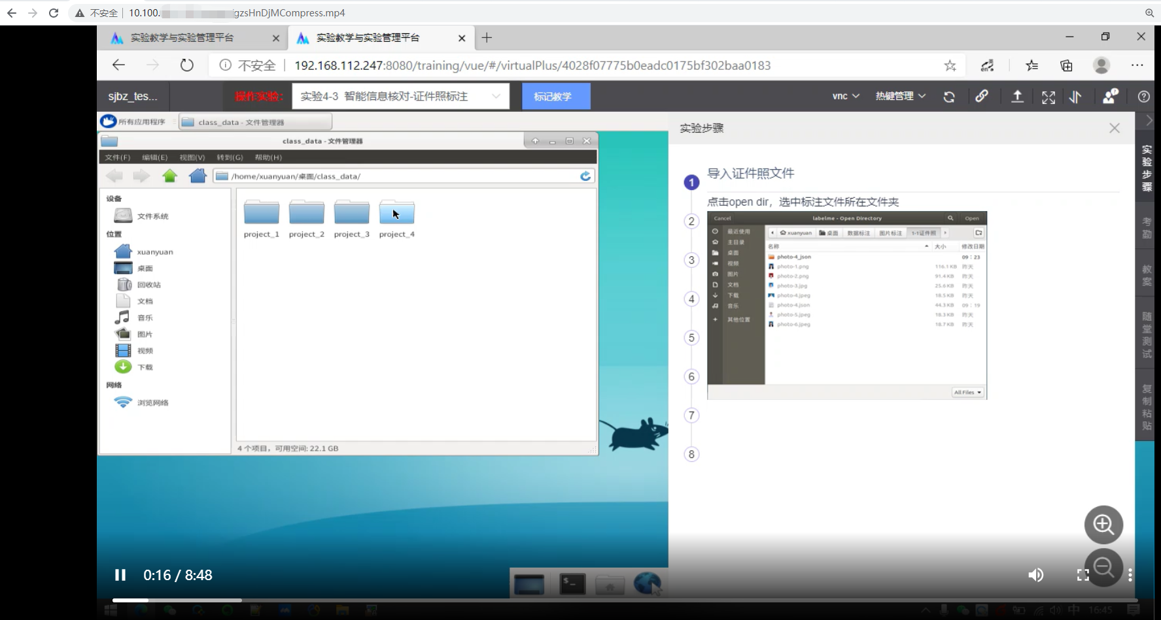Open the experiment selection dropdown
Screen dimensions: 1161x620
coord(400,96)
